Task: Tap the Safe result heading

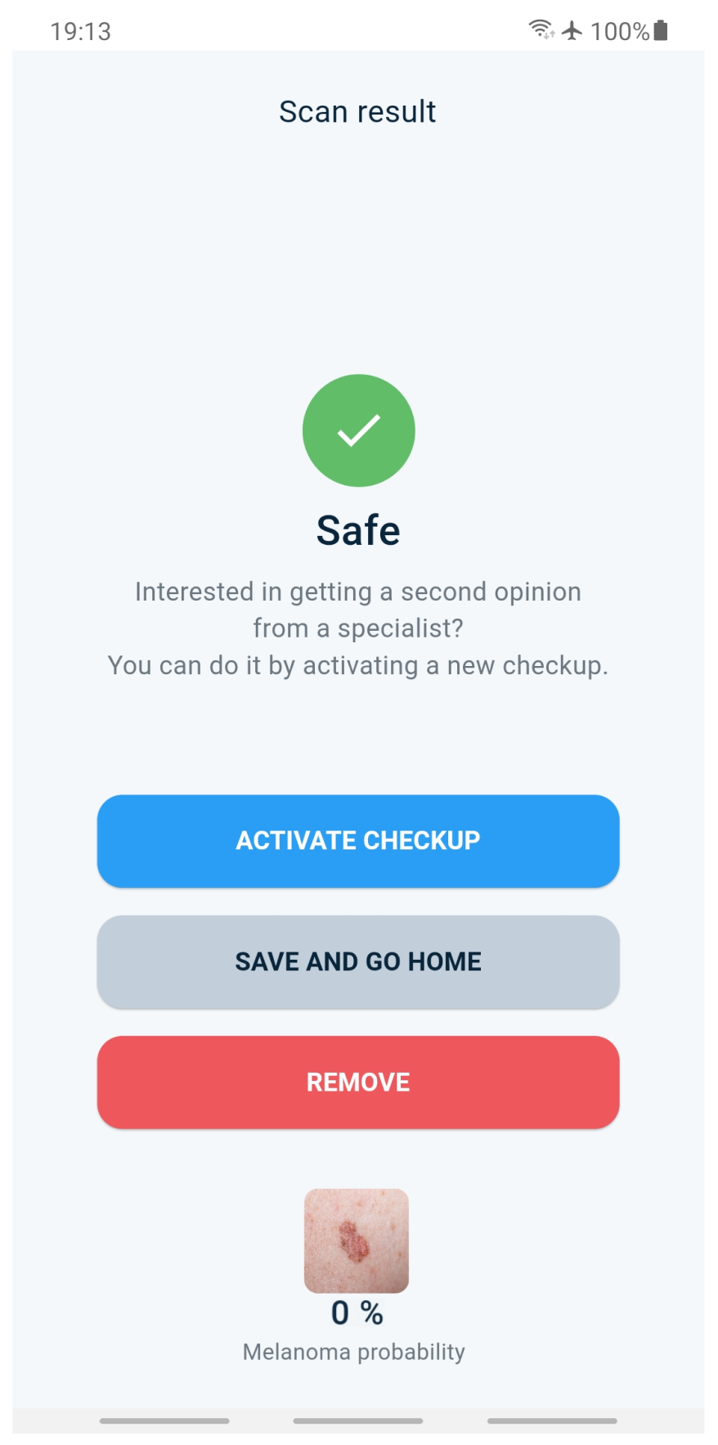Action: pos(358,530)
